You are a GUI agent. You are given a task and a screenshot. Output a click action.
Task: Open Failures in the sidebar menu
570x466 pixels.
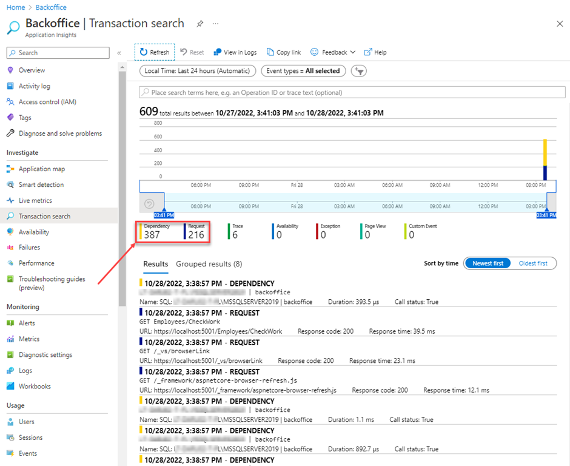(29, 248)
